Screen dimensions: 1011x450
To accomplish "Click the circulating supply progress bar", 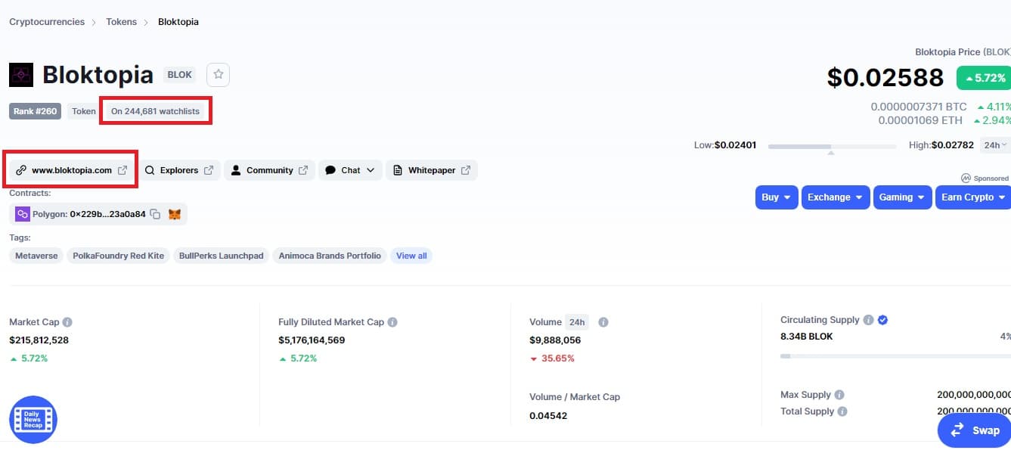I will 895,355.
